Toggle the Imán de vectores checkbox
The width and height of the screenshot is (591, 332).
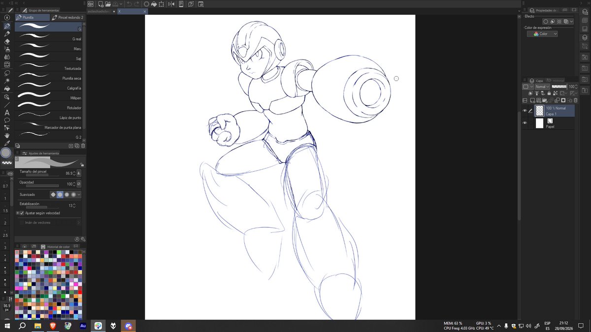[21, 222]
